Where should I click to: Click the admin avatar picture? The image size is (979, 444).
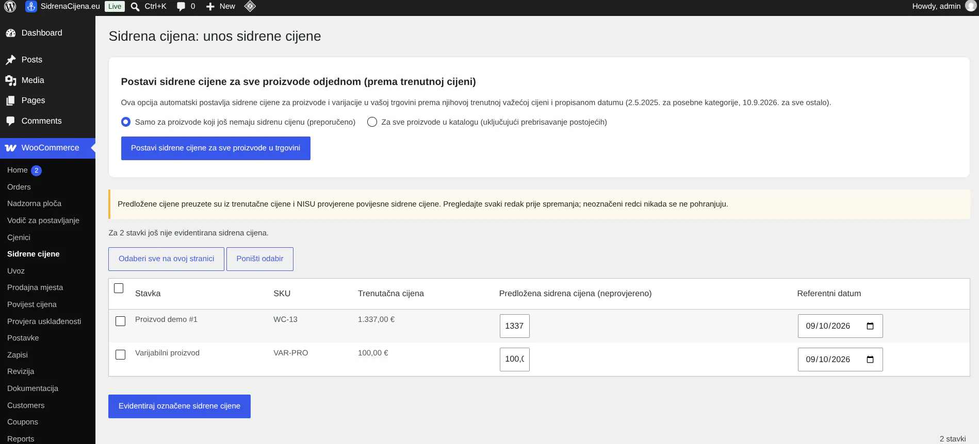(x=971, y=6)
